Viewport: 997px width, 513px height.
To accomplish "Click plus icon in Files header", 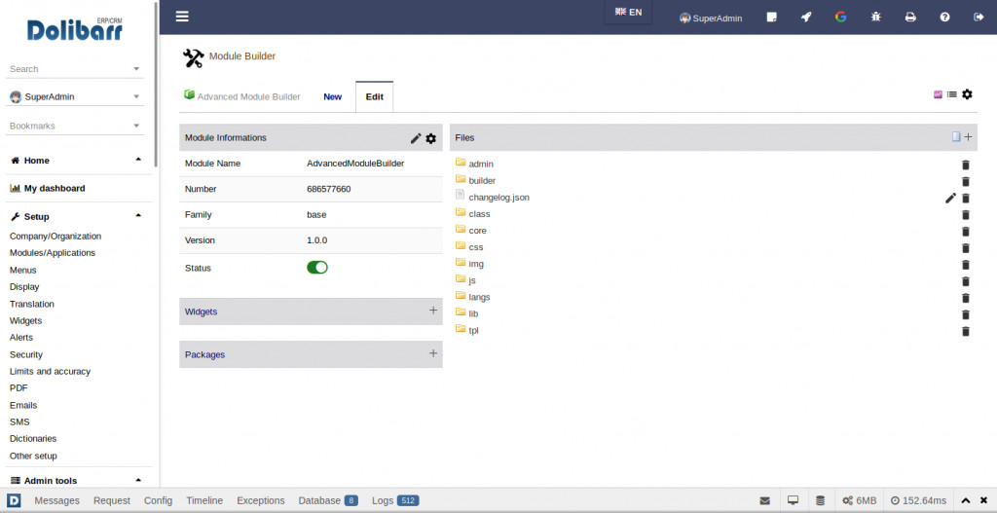I will pyautogui.click(x=968, y=136).
